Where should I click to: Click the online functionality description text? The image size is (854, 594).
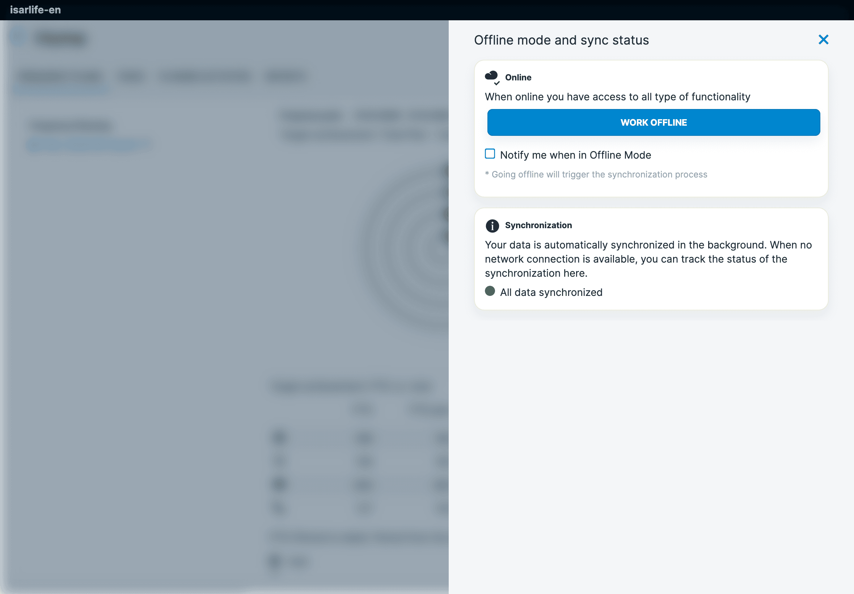(617, 97)
